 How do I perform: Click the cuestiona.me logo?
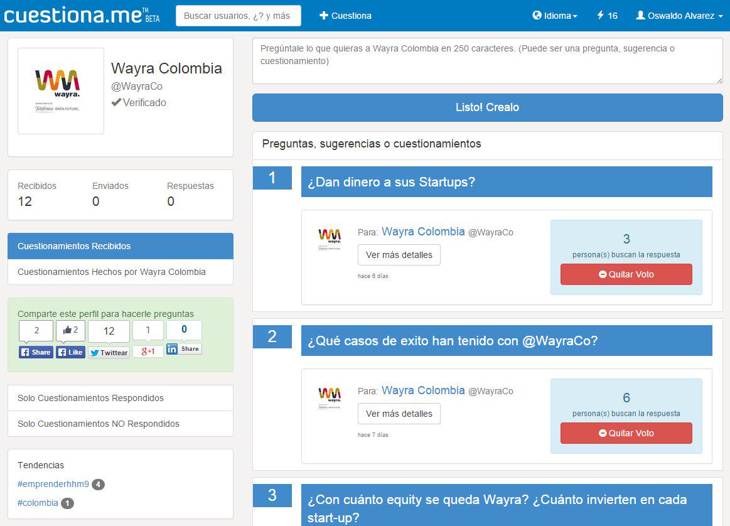[82, 15]
